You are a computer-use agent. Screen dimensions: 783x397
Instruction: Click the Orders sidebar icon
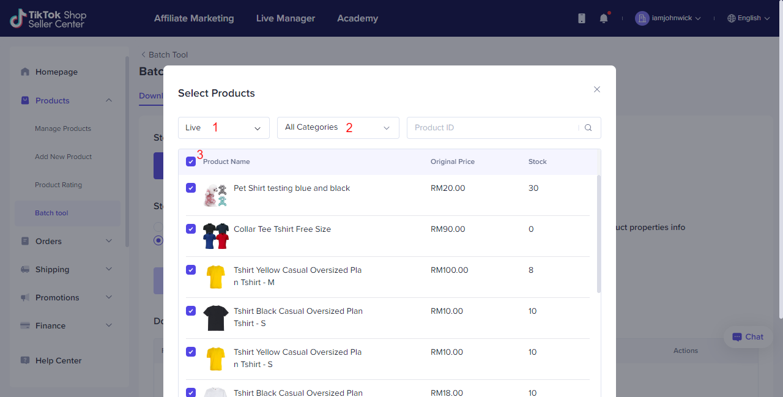(x=25, y=241)
